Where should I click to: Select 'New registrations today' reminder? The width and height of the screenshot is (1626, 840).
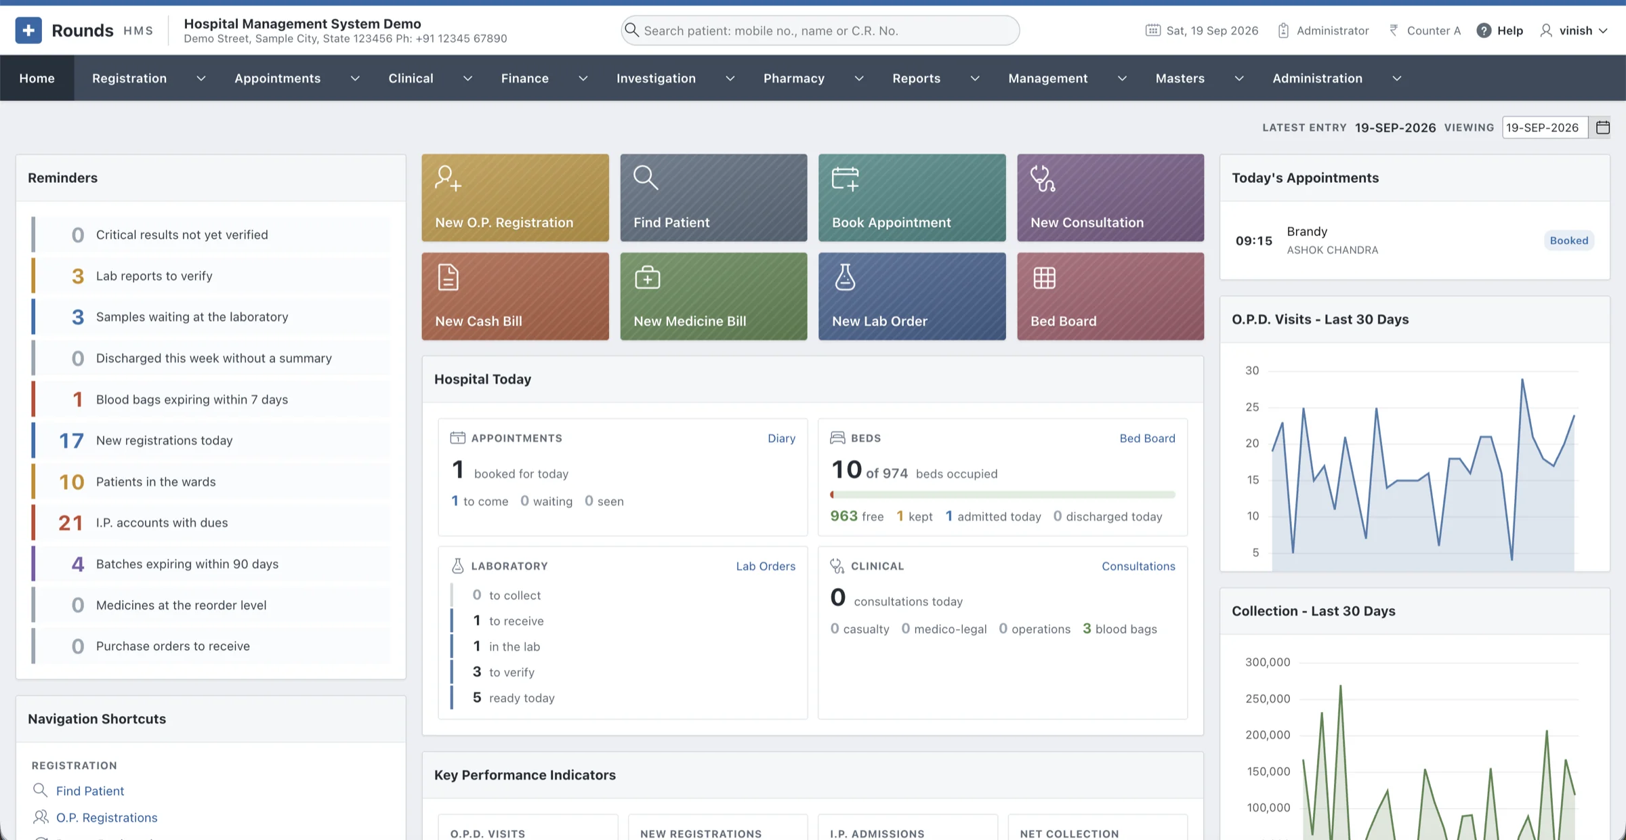pyautogui.click(x=211, y=440)
